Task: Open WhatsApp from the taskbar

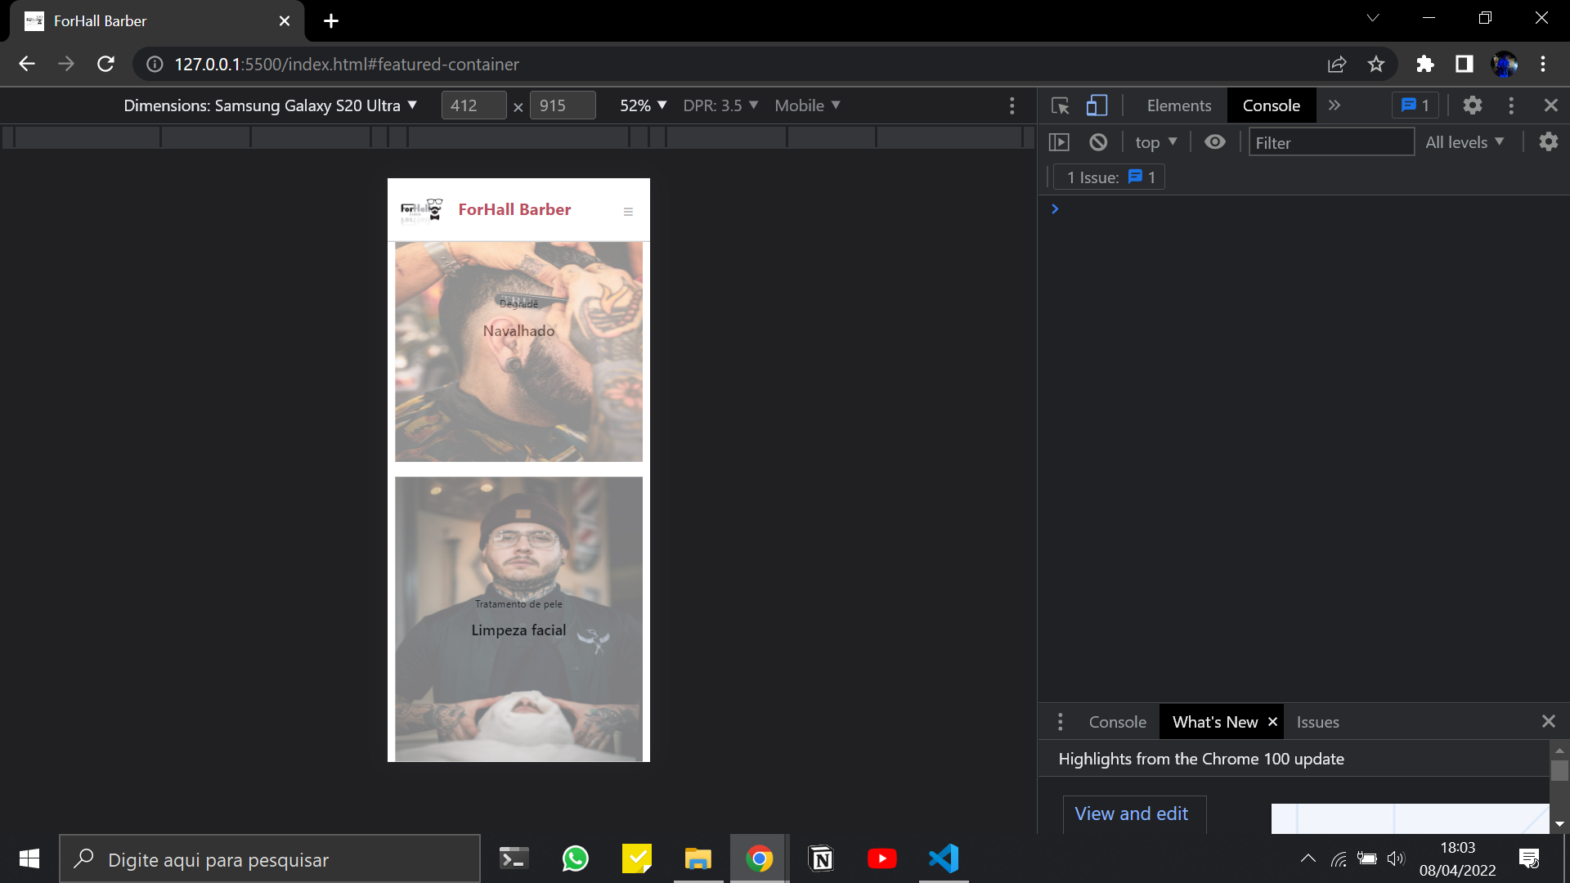Action: [x=575, y=858]
